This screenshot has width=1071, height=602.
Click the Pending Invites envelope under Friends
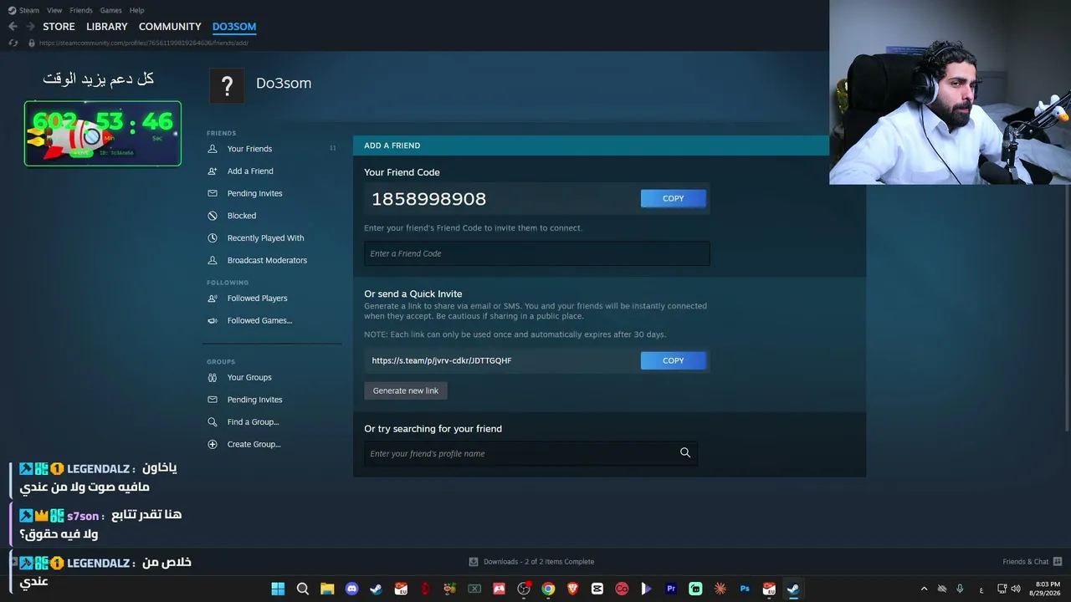pyautogui.click(x=213, y=194)
